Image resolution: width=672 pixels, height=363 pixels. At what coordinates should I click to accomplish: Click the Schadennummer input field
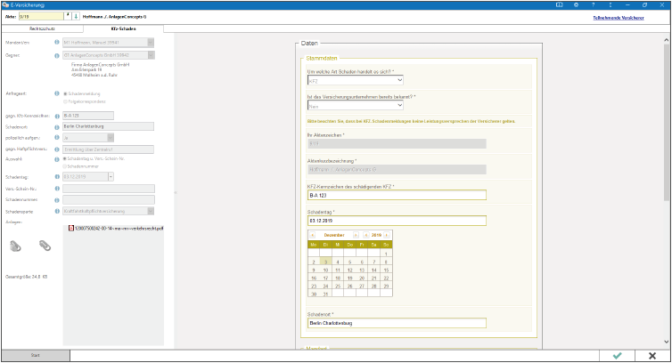click(x=109, y=200)
